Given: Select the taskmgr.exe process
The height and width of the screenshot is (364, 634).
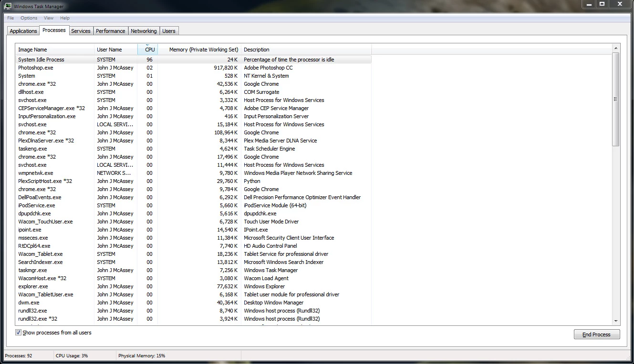Looking at the screenshot, I should tap(193, 270).
